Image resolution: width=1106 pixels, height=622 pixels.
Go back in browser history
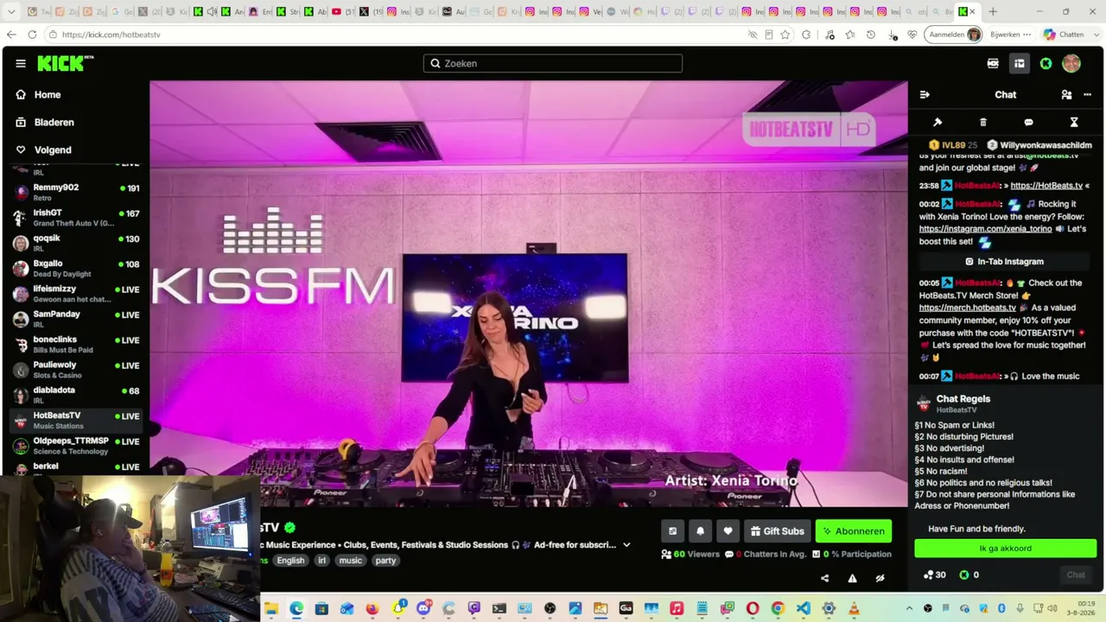click(x=11, y=35)
